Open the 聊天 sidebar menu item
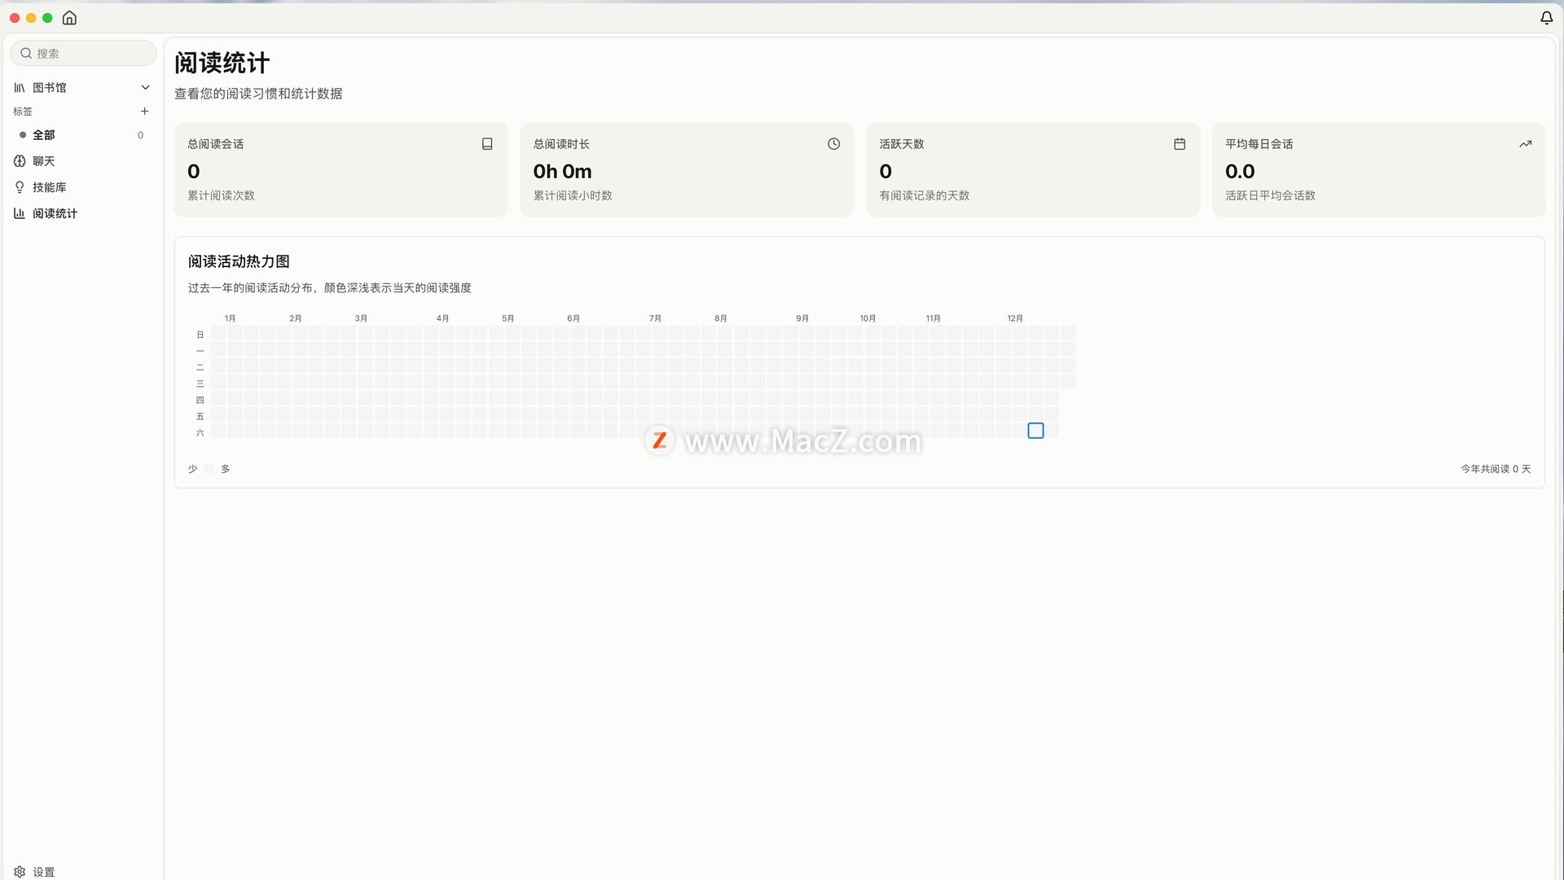The image size is (1564, 880). pos(44,161)
